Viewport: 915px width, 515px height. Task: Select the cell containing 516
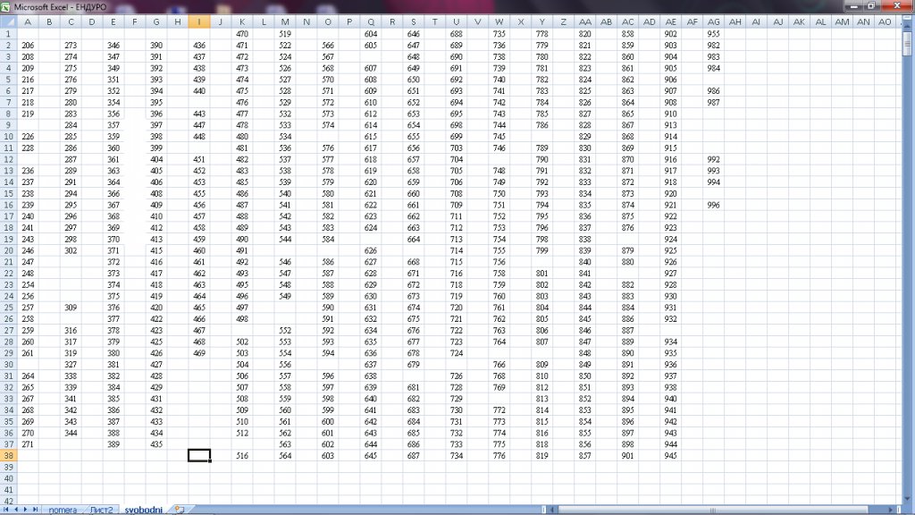tap(241, 455)
